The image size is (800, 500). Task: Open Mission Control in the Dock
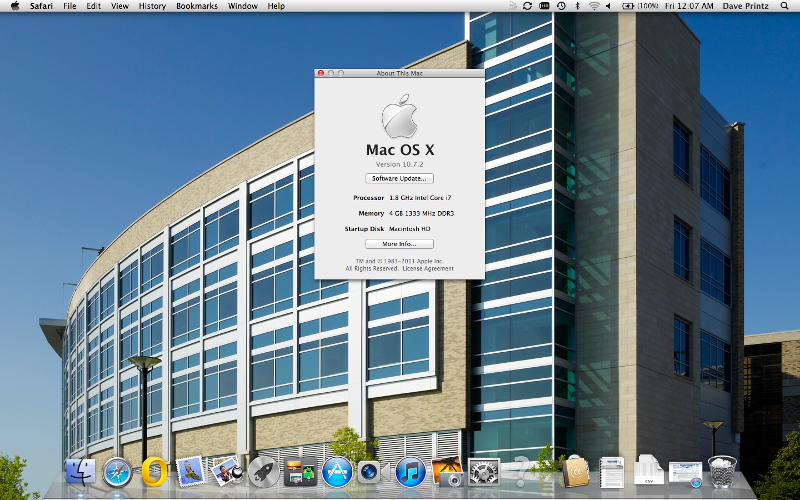pos(301,472)
